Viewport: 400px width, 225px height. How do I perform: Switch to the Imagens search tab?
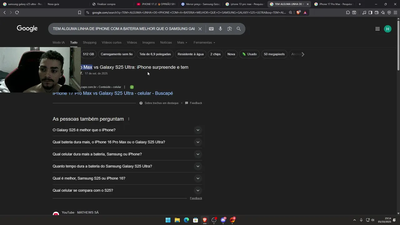[x=148, y=42]
